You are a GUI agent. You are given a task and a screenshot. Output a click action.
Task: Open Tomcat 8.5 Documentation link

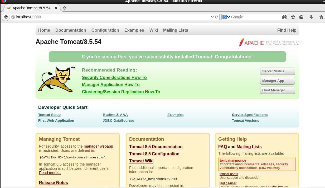coord(156,147)
